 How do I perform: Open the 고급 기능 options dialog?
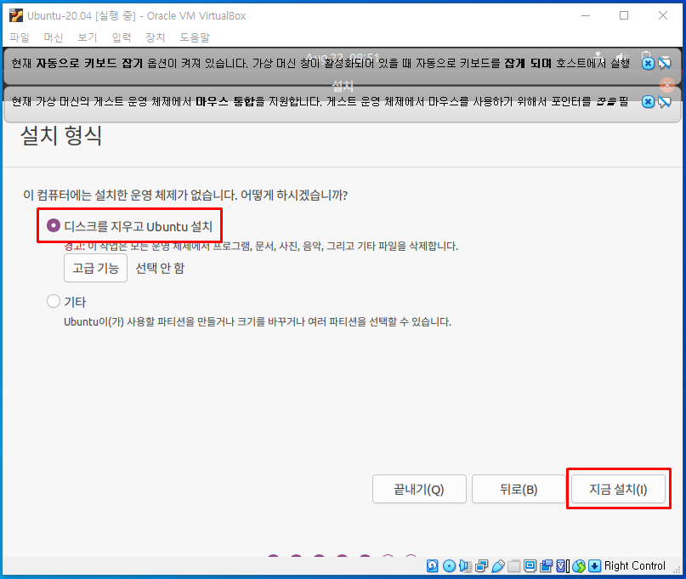tap(95, 267)
